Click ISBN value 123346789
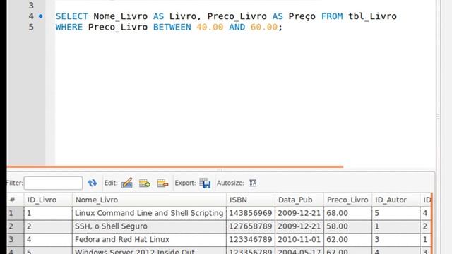 251,240
